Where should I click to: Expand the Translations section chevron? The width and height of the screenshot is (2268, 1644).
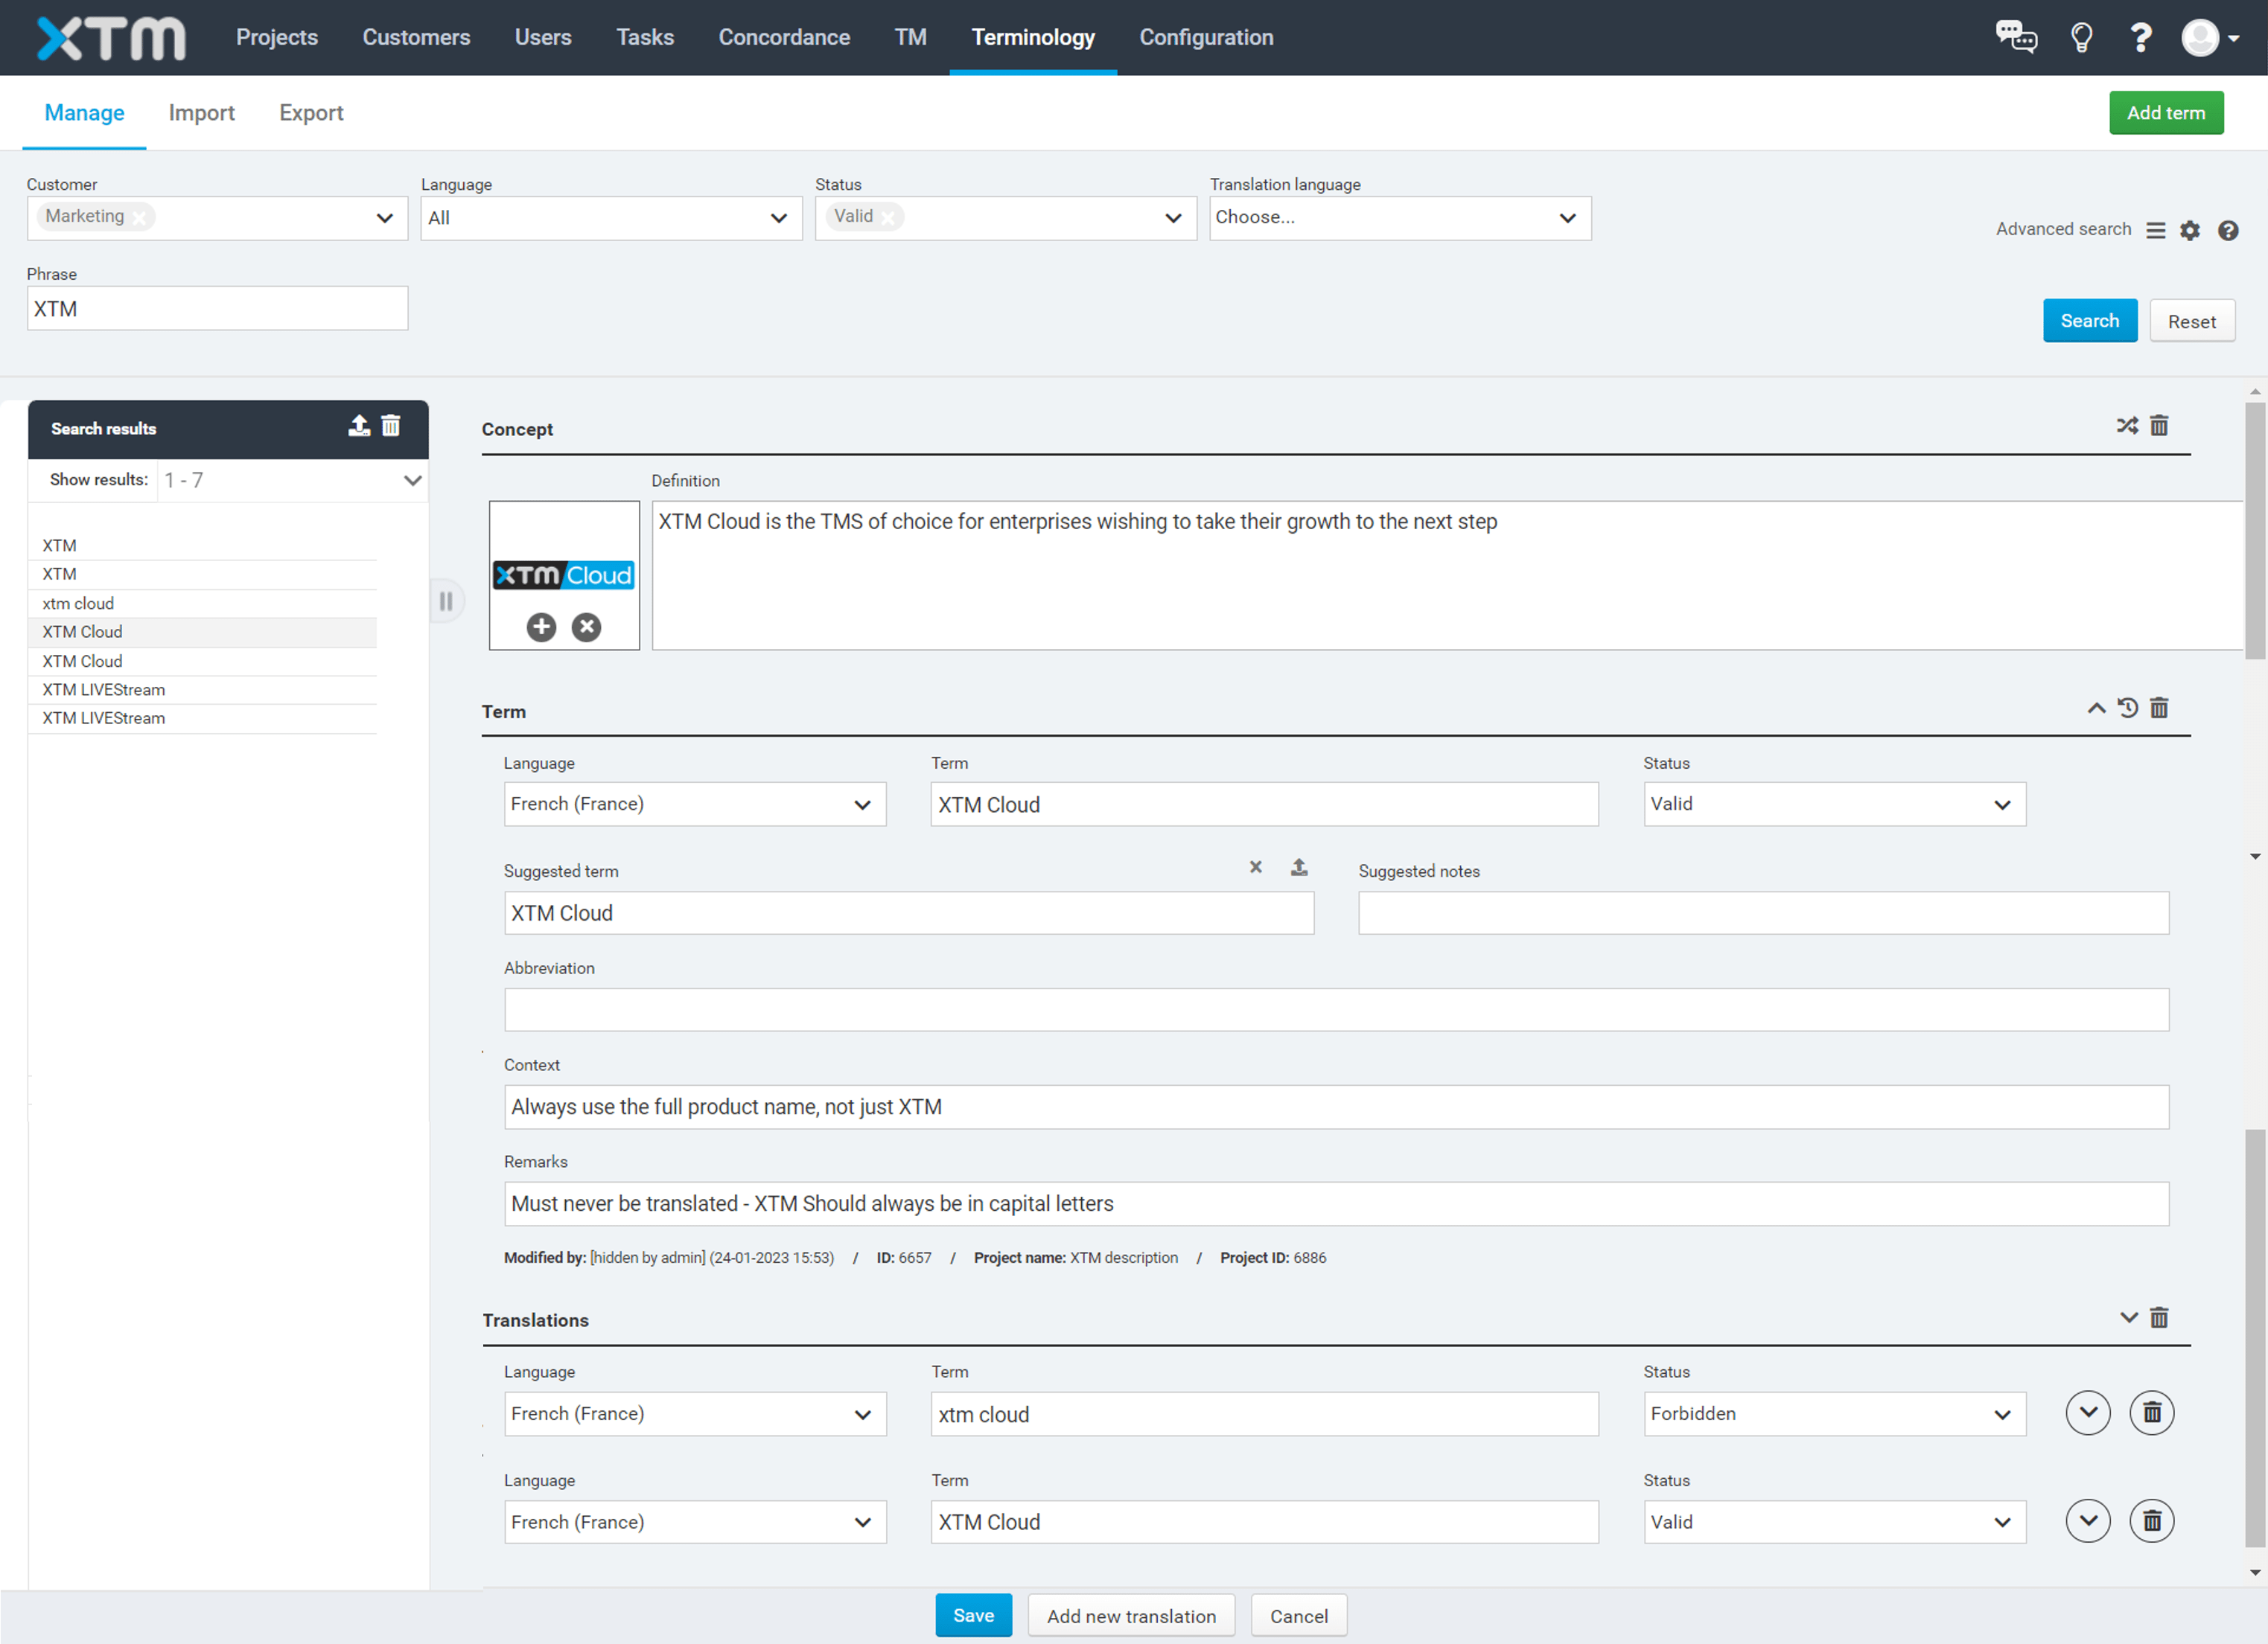tap(2129, 1317)
